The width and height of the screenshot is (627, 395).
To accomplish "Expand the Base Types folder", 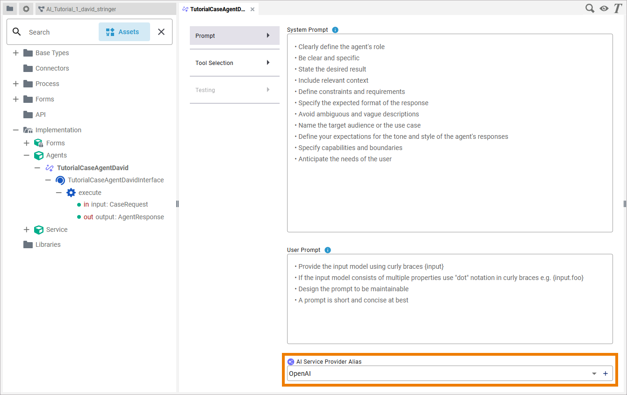I will coord(16,53).
